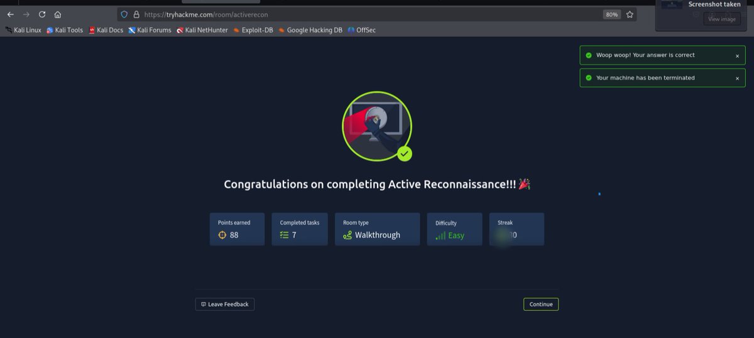The width and height of the screenshot is (754, 338).
Task: Click the screenshot thumbnail in notification
Action: click(671, 5)
